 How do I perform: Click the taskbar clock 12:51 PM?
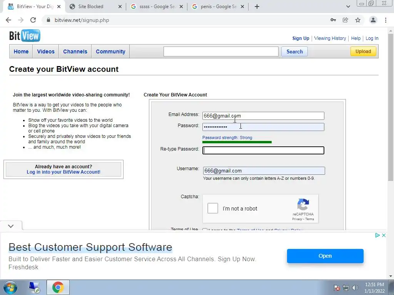374,285
